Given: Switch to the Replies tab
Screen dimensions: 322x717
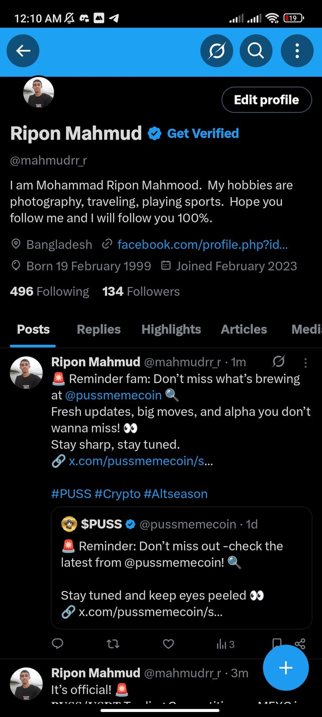Looking at the screenshot, I should tap(99, 330).
